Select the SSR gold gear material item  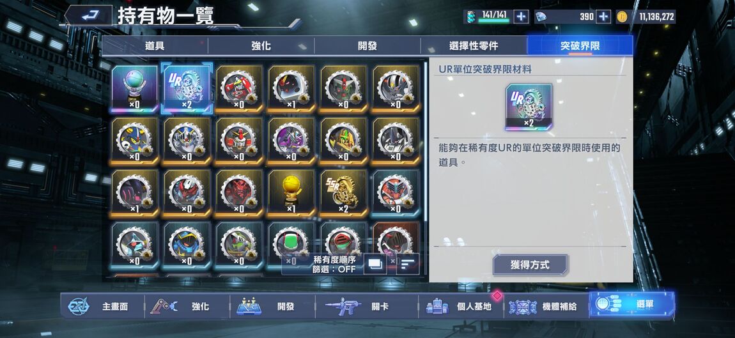[344, 194]
